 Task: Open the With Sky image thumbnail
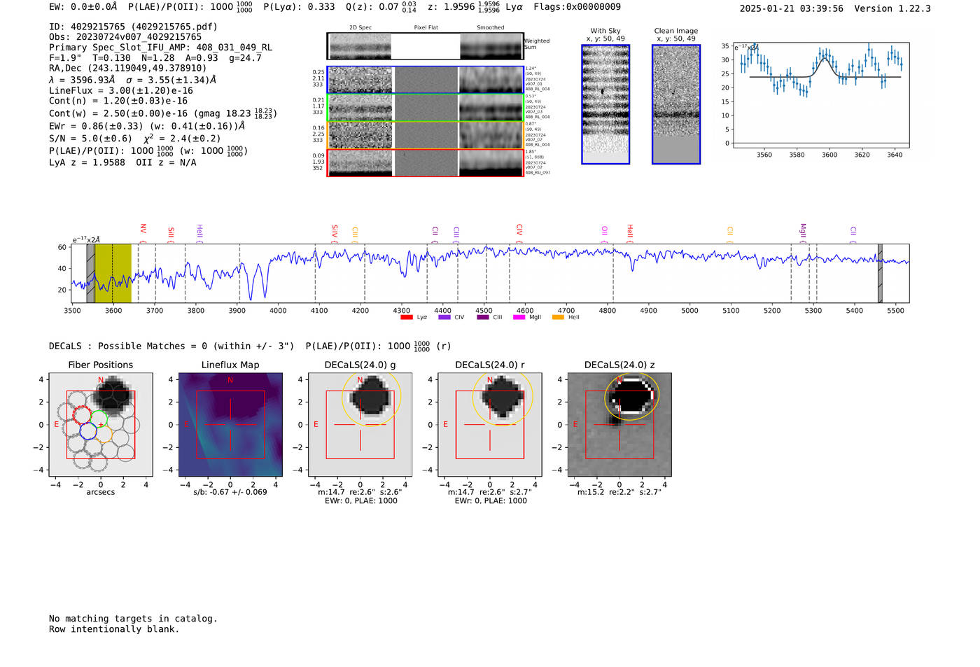605,104
